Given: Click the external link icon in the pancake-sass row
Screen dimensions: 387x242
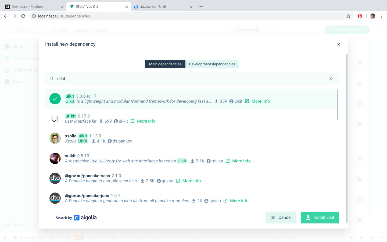Looking at the screenshot, I should click(x=178, y=181).
